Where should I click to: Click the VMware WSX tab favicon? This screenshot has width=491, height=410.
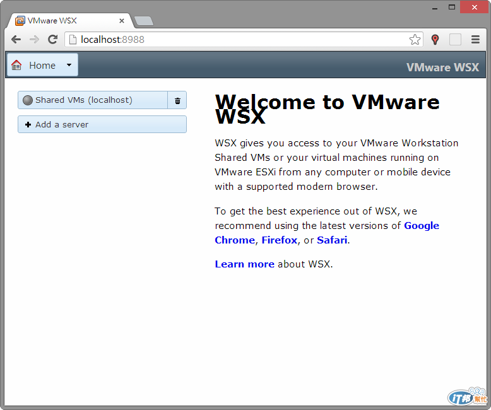[20, 21]
